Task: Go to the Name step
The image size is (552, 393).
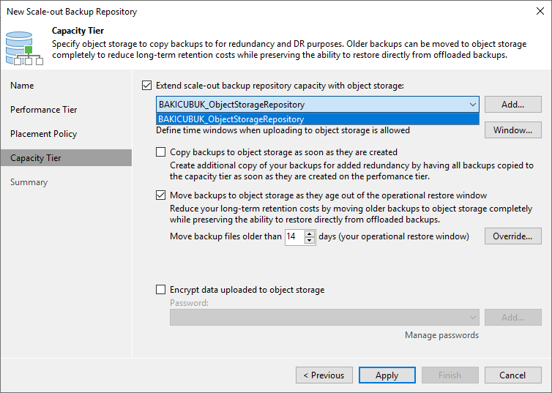Action: coord(22,86)
